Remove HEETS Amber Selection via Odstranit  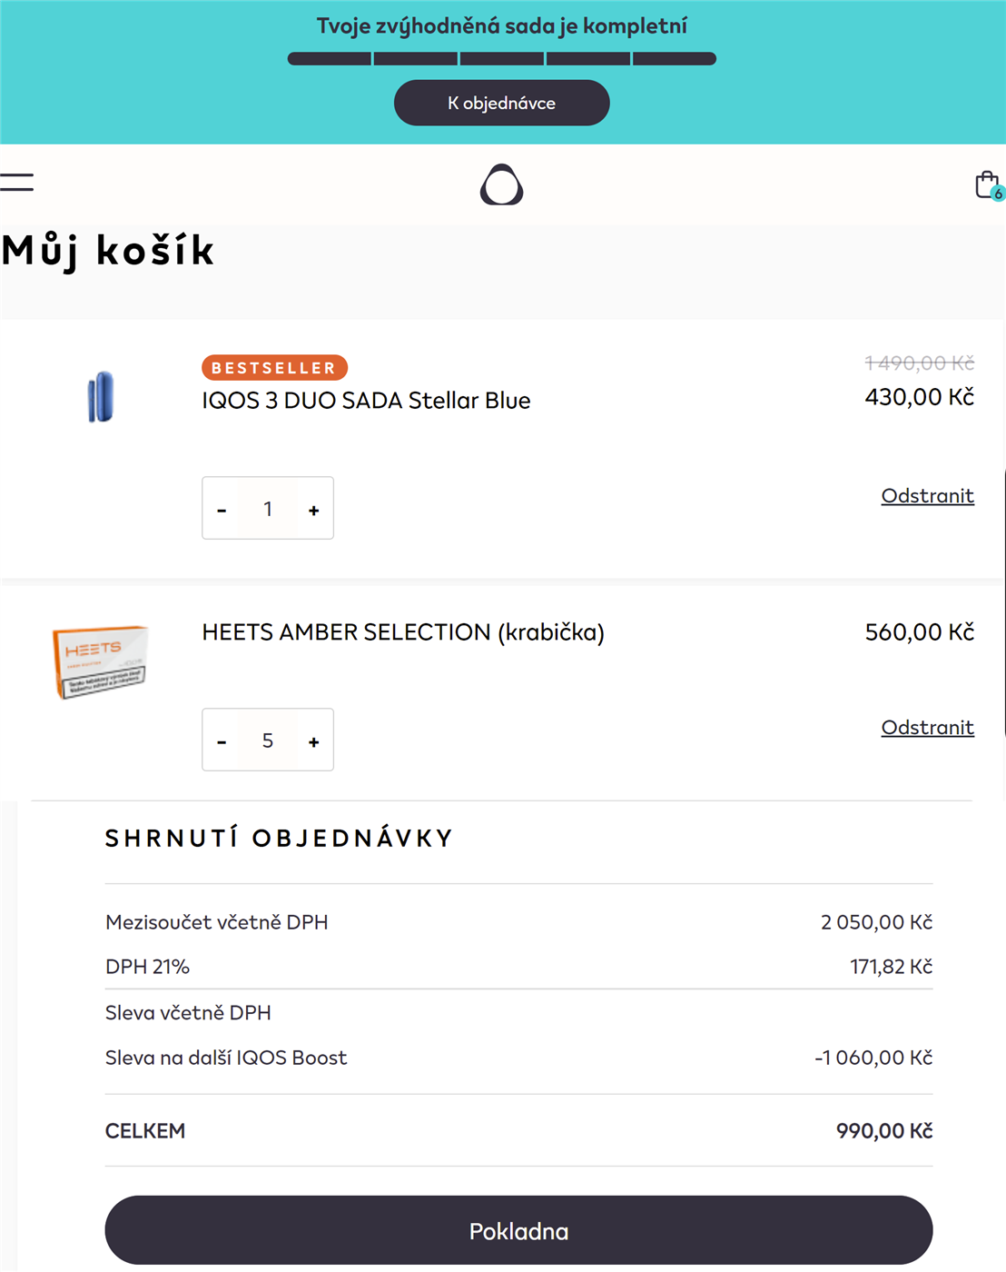pyautogui.click(x=927, y=727)
